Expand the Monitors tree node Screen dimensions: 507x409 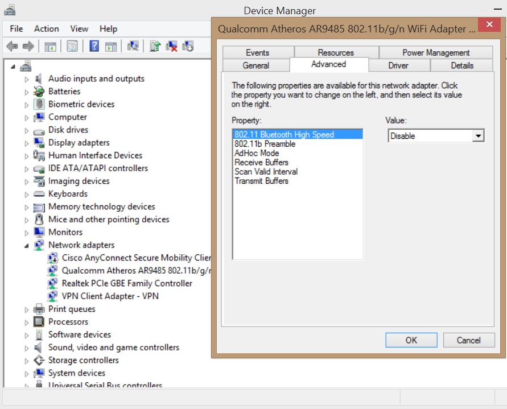[27, 233]
